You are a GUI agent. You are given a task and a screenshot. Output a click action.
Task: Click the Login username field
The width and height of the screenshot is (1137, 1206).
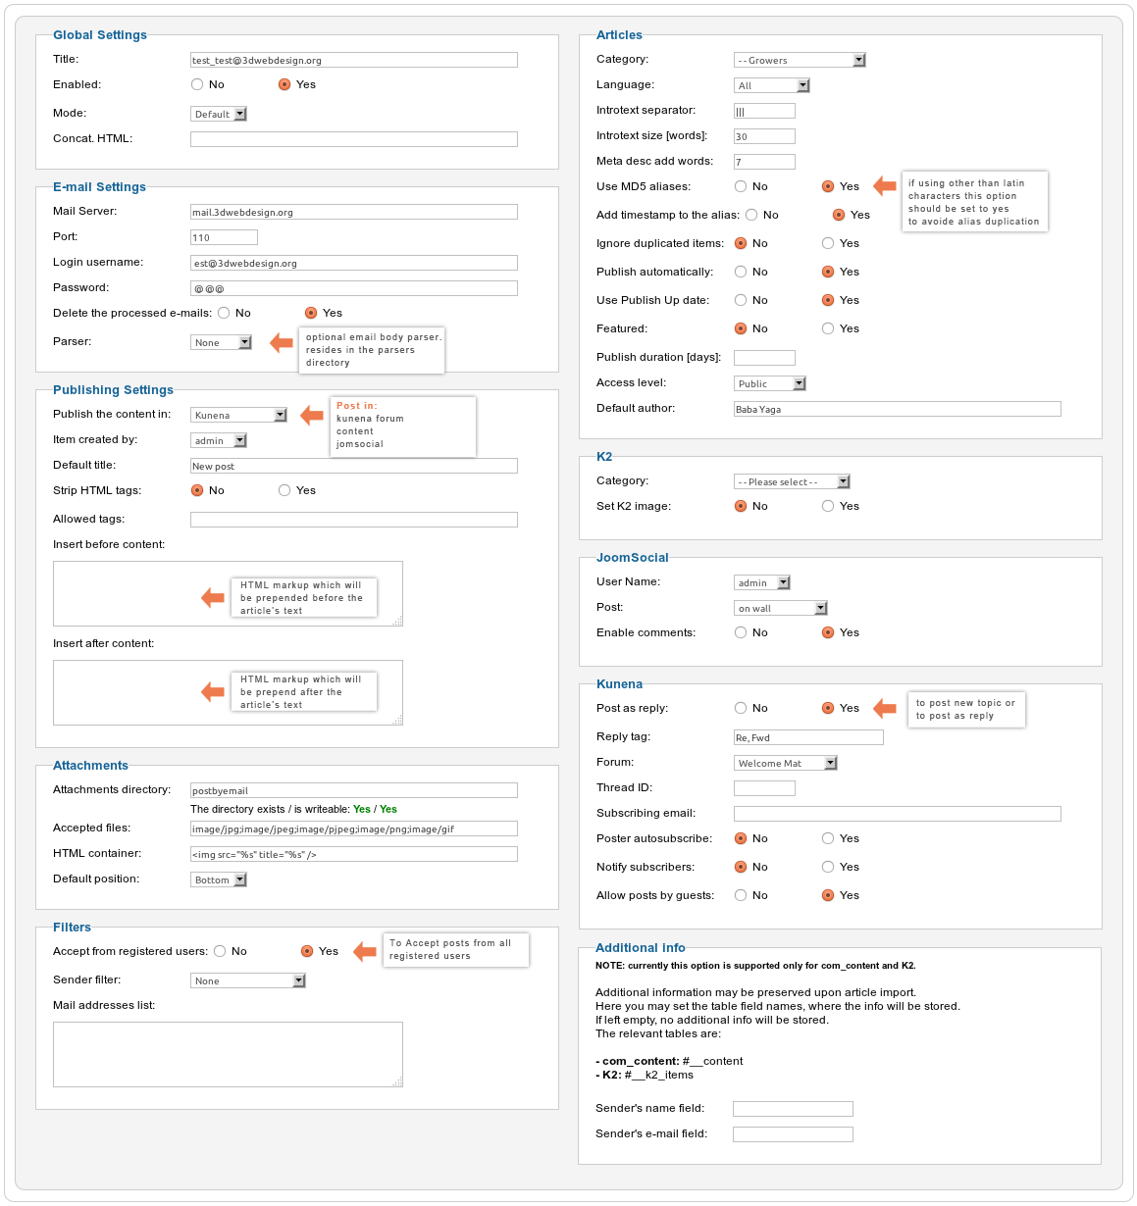(x=354, y=263)
